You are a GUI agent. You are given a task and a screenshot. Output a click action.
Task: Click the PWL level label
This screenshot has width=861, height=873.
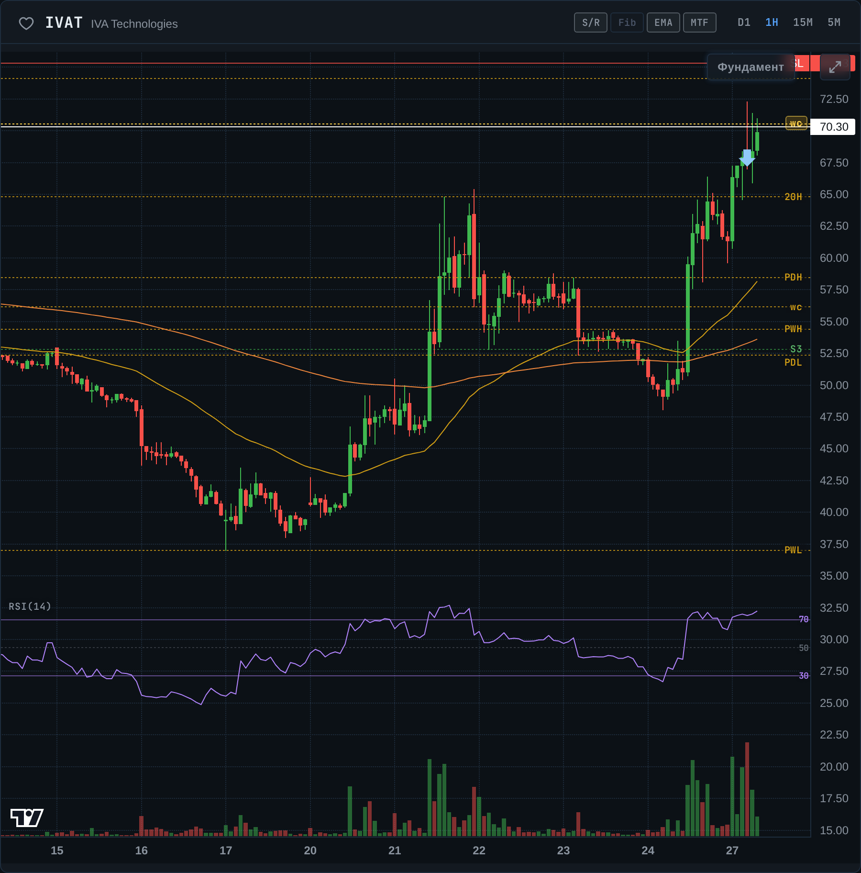coord(793,550)
